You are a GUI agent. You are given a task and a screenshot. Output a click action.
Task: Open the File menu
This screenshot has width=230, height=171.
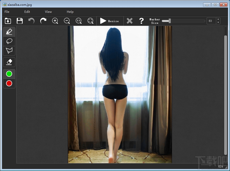(7, 12)
